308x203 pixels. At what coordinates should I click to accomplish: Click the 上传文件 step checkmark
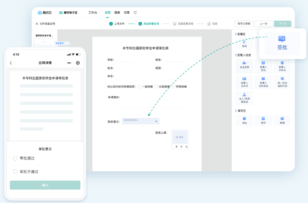111,24
